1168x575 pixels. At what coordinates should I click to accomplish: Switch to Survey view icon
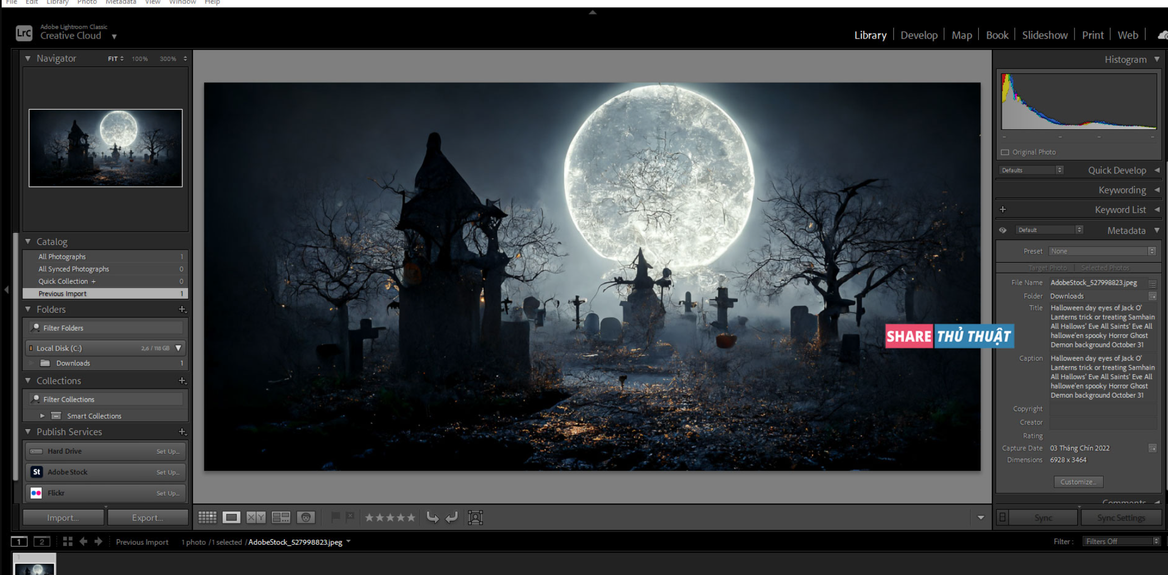(x=280, y=517)
